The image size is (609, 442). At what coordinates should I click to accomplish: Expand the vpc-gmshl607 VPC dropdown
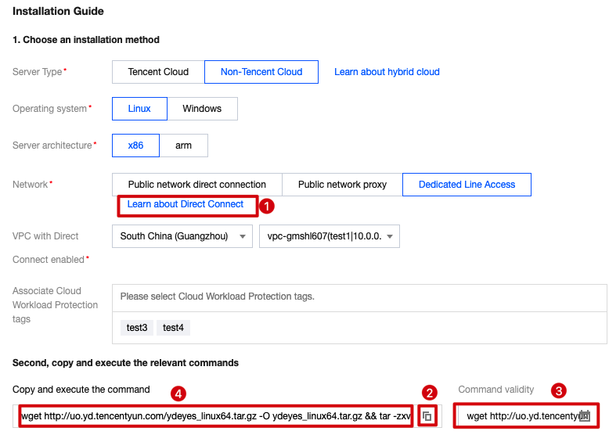point(330,236)
